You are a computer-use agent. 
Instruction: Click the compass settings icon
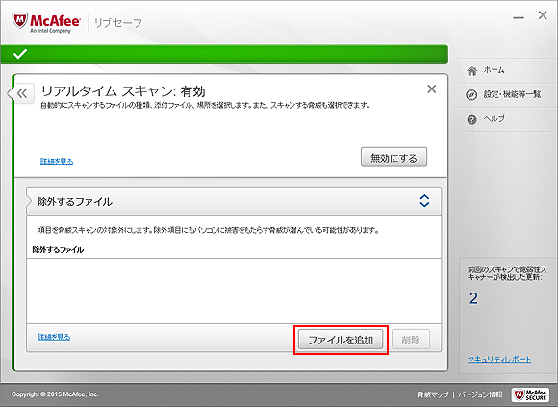coord(471,95)
